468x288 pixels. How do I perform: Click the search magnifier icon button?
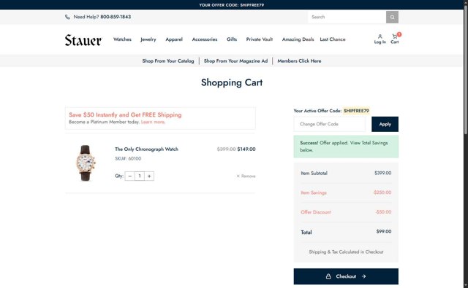[392, 17]
